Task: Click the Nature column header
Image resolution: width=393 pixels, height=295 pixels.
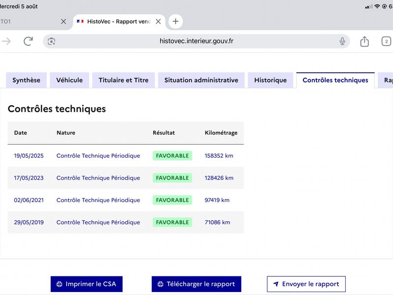Action: click(x=66, y=133)
